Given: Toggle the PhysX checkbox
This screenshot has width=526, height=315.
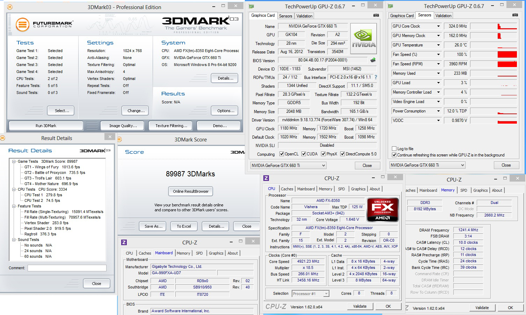Looking at the screenshot, I should 323,154.
